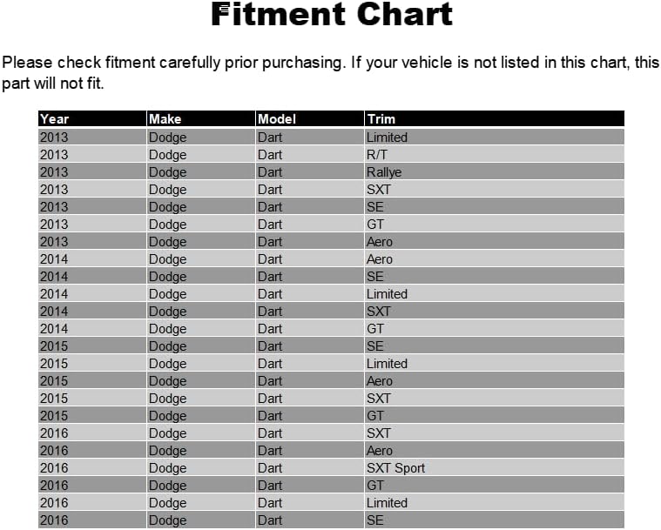
Task: Click the Make column header
Action: pyautogui.click(x=200, y=119)
